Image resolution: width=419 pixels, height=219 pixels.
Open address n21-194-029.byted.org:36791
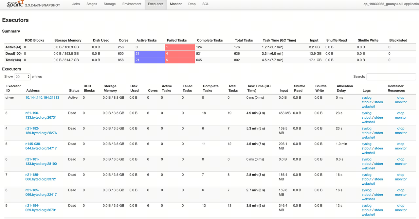(41, 208)
